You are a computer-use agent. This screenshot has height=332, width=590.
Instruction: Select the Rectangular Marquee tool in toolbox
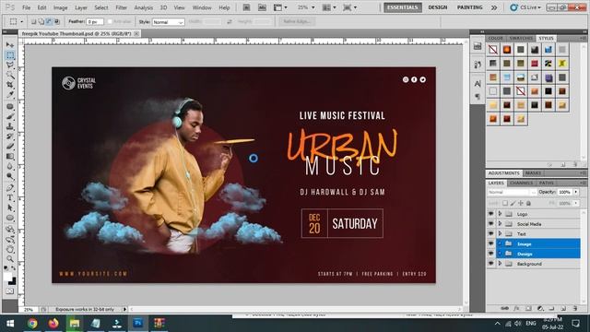click(x=10, y=55)
